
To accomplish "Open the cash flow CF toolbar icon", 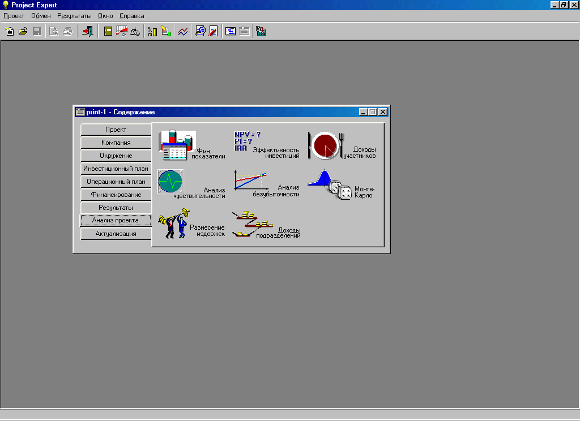I will coord(122,32).
